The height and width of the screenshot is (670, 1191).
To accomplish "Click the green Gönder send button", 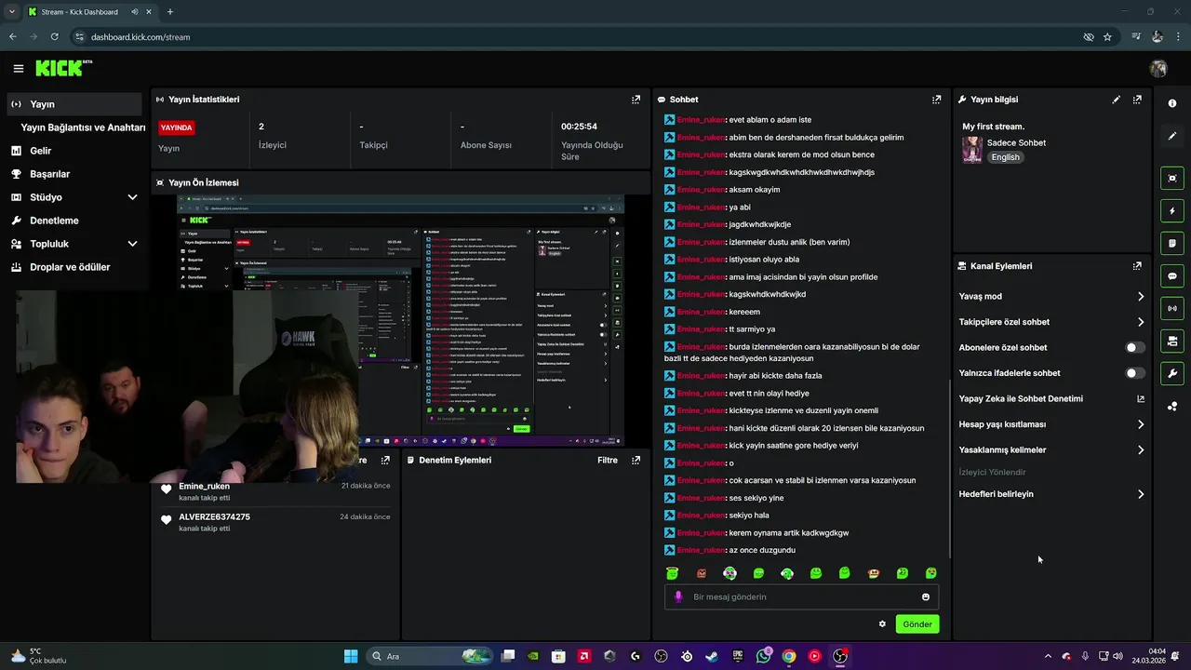I will pos(917,624).
